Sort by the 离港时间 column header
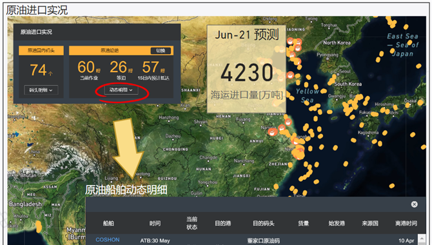Screen dimensions: 432x245 pyautogui.click(x=406, y=223)
